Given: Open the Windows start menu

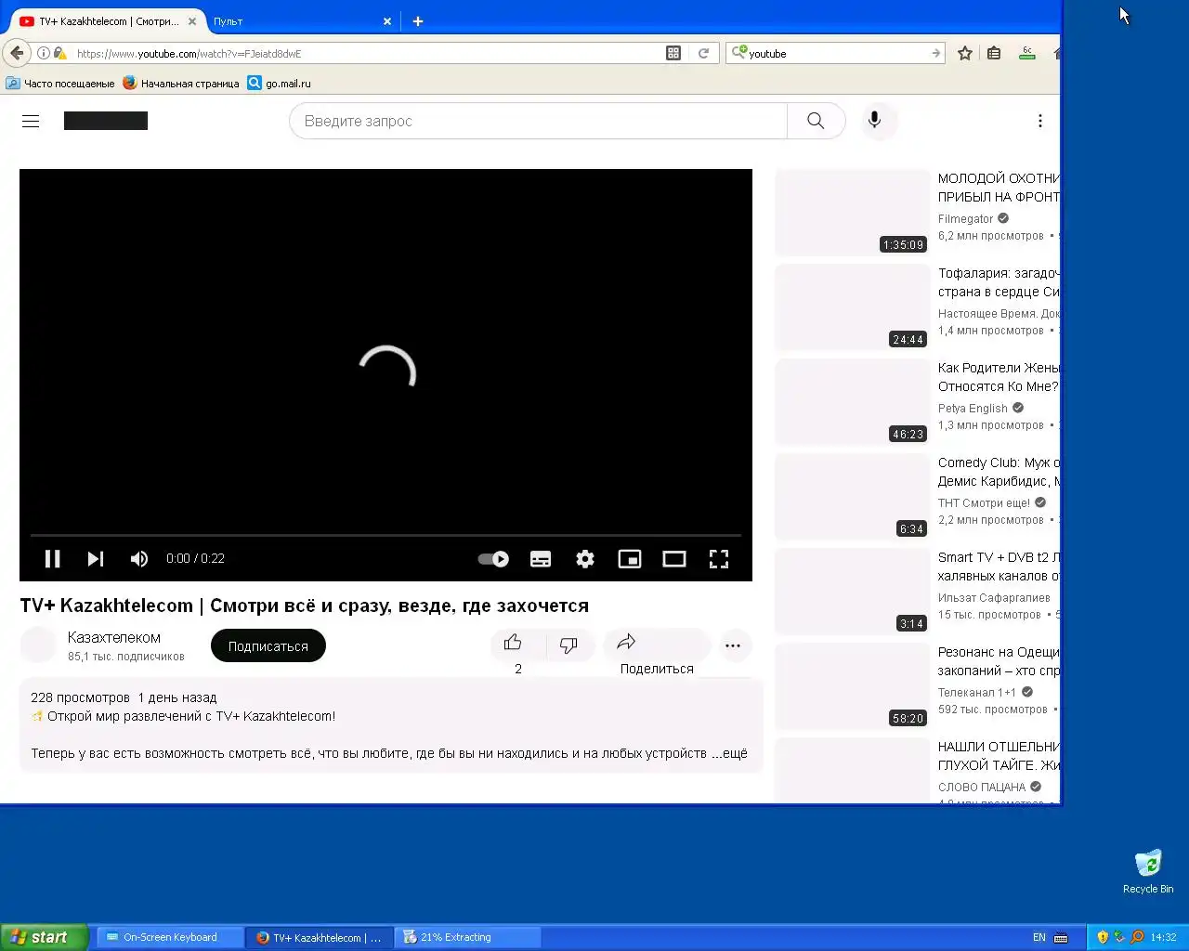Looking at the screenshot, I should pyautogui.click(x=44, y=937).
